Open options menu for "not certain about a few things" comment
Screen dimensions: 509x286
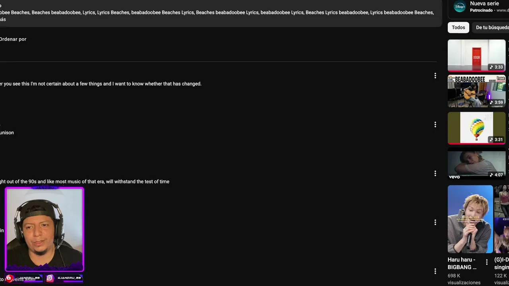click(435, 75)
